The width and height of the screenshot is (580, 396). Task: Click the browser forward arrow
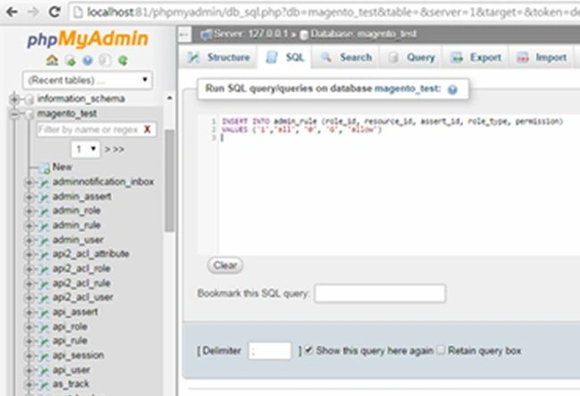(33, 12)
